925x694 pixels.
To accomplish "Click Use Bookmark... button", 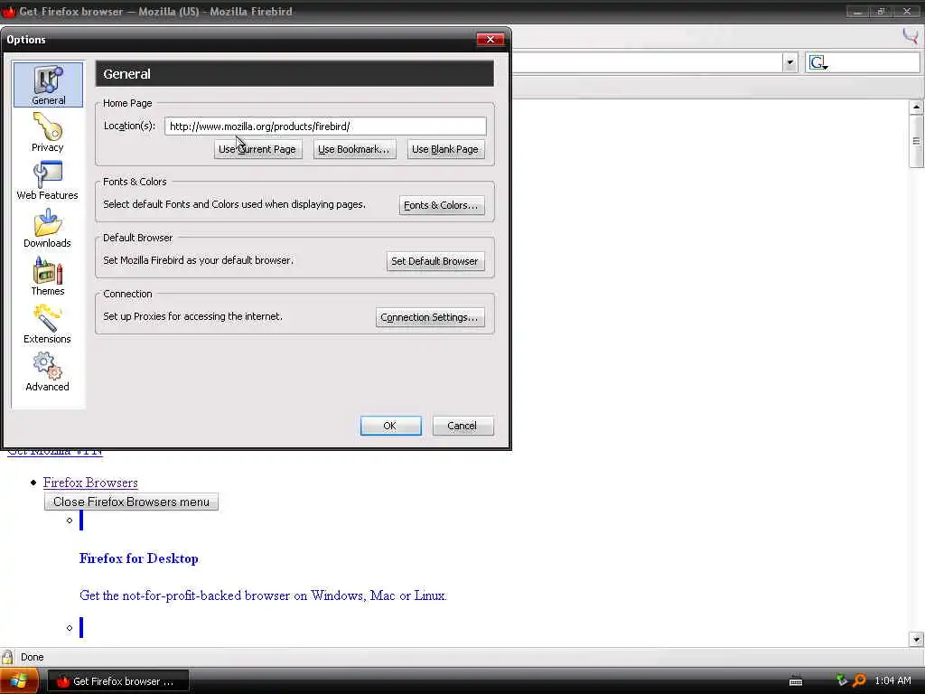I will click(x=354, y=149).
